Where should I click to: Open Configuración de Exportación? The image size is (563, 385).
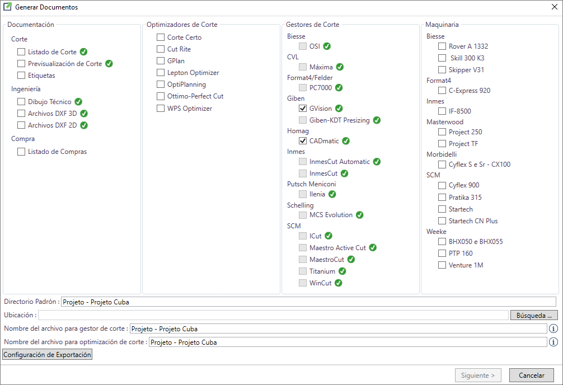click(x=48, y=354)
